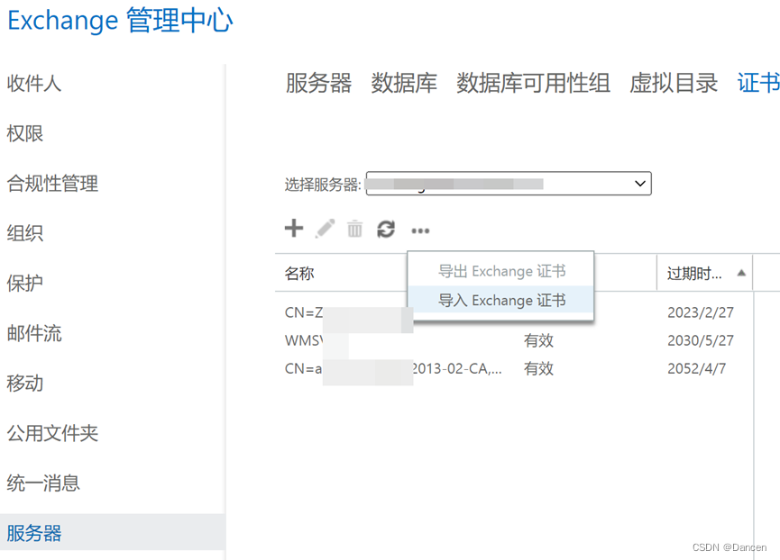The width and height of the screenshot is (780, 560).
Task: Open 移动 in the sidebar
Action: 25,384
